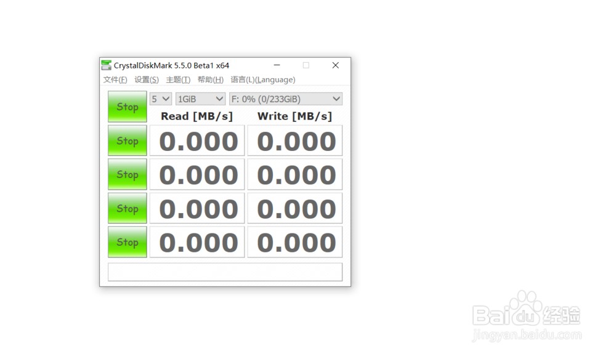Expand the test count dropdown showing 5

(161, 99)
